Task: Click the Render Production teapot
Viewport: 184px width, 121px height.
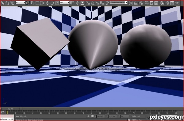Action: tap(177, 3)
